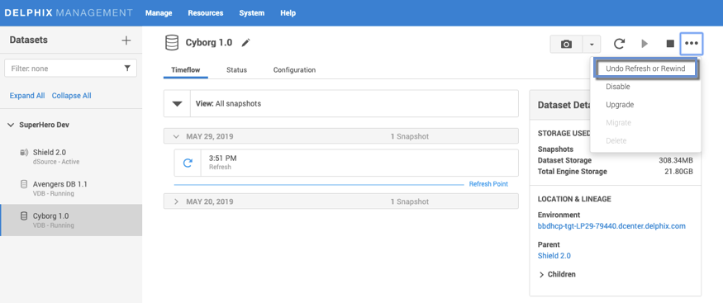
Task: Click the Filter datasets input field
Action: (x=70, y=69)
